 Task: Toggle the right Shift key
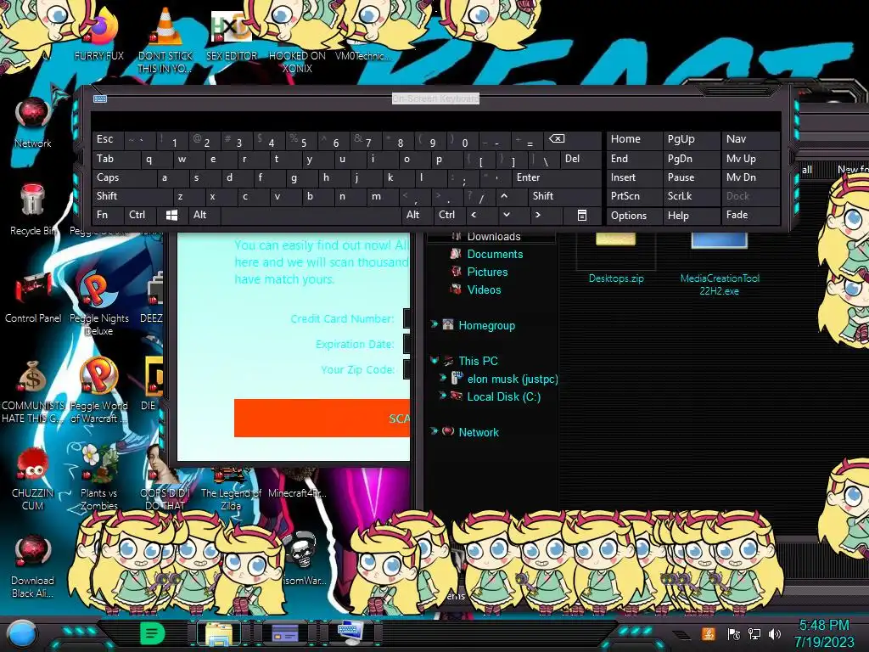(x=564, y=196)
